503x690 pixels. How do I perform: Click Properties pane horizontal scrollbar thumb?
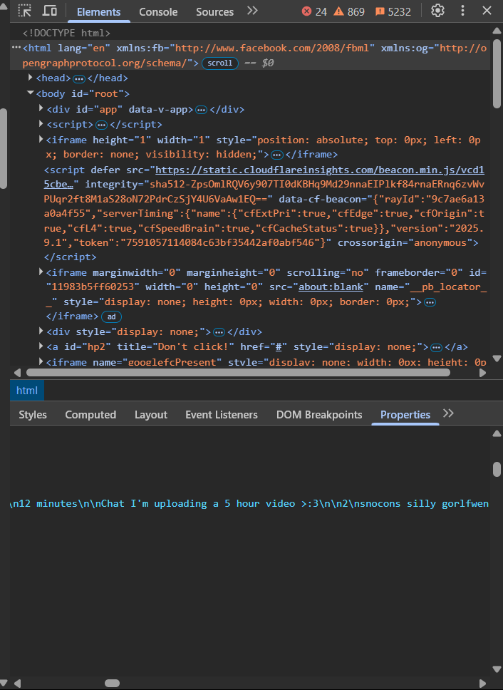pyautogui.click(x=112, y=683)
